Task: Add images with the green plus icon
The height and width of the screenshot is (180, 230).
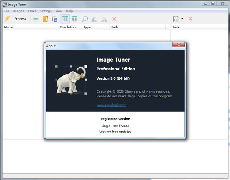Action: tap(36, 19)
